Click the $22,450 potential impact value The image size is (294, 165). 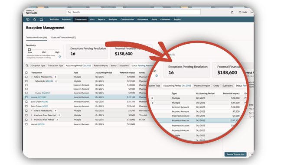(x=131, y=106)
